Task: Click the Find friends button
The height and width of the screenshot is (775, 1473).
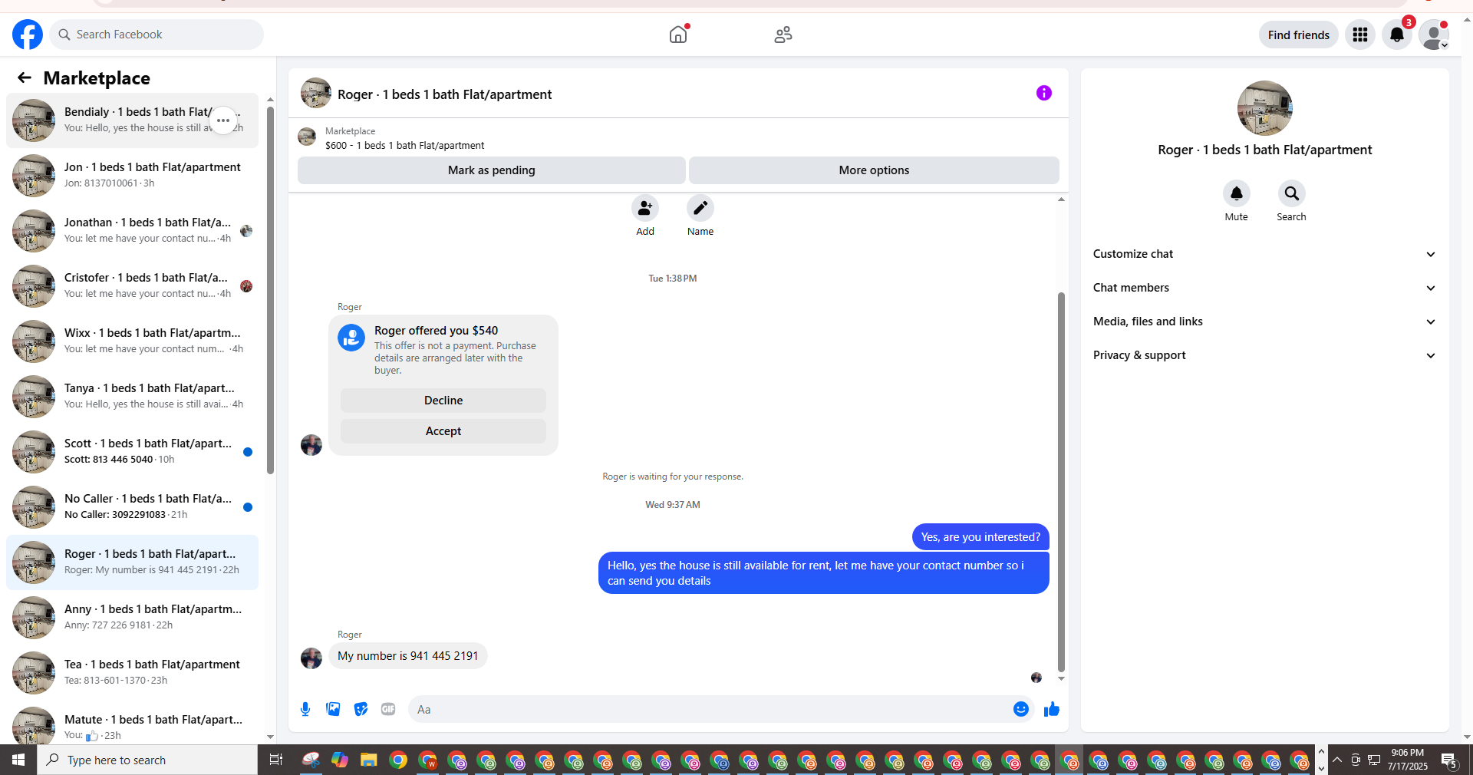Action: coord(1299,35)
